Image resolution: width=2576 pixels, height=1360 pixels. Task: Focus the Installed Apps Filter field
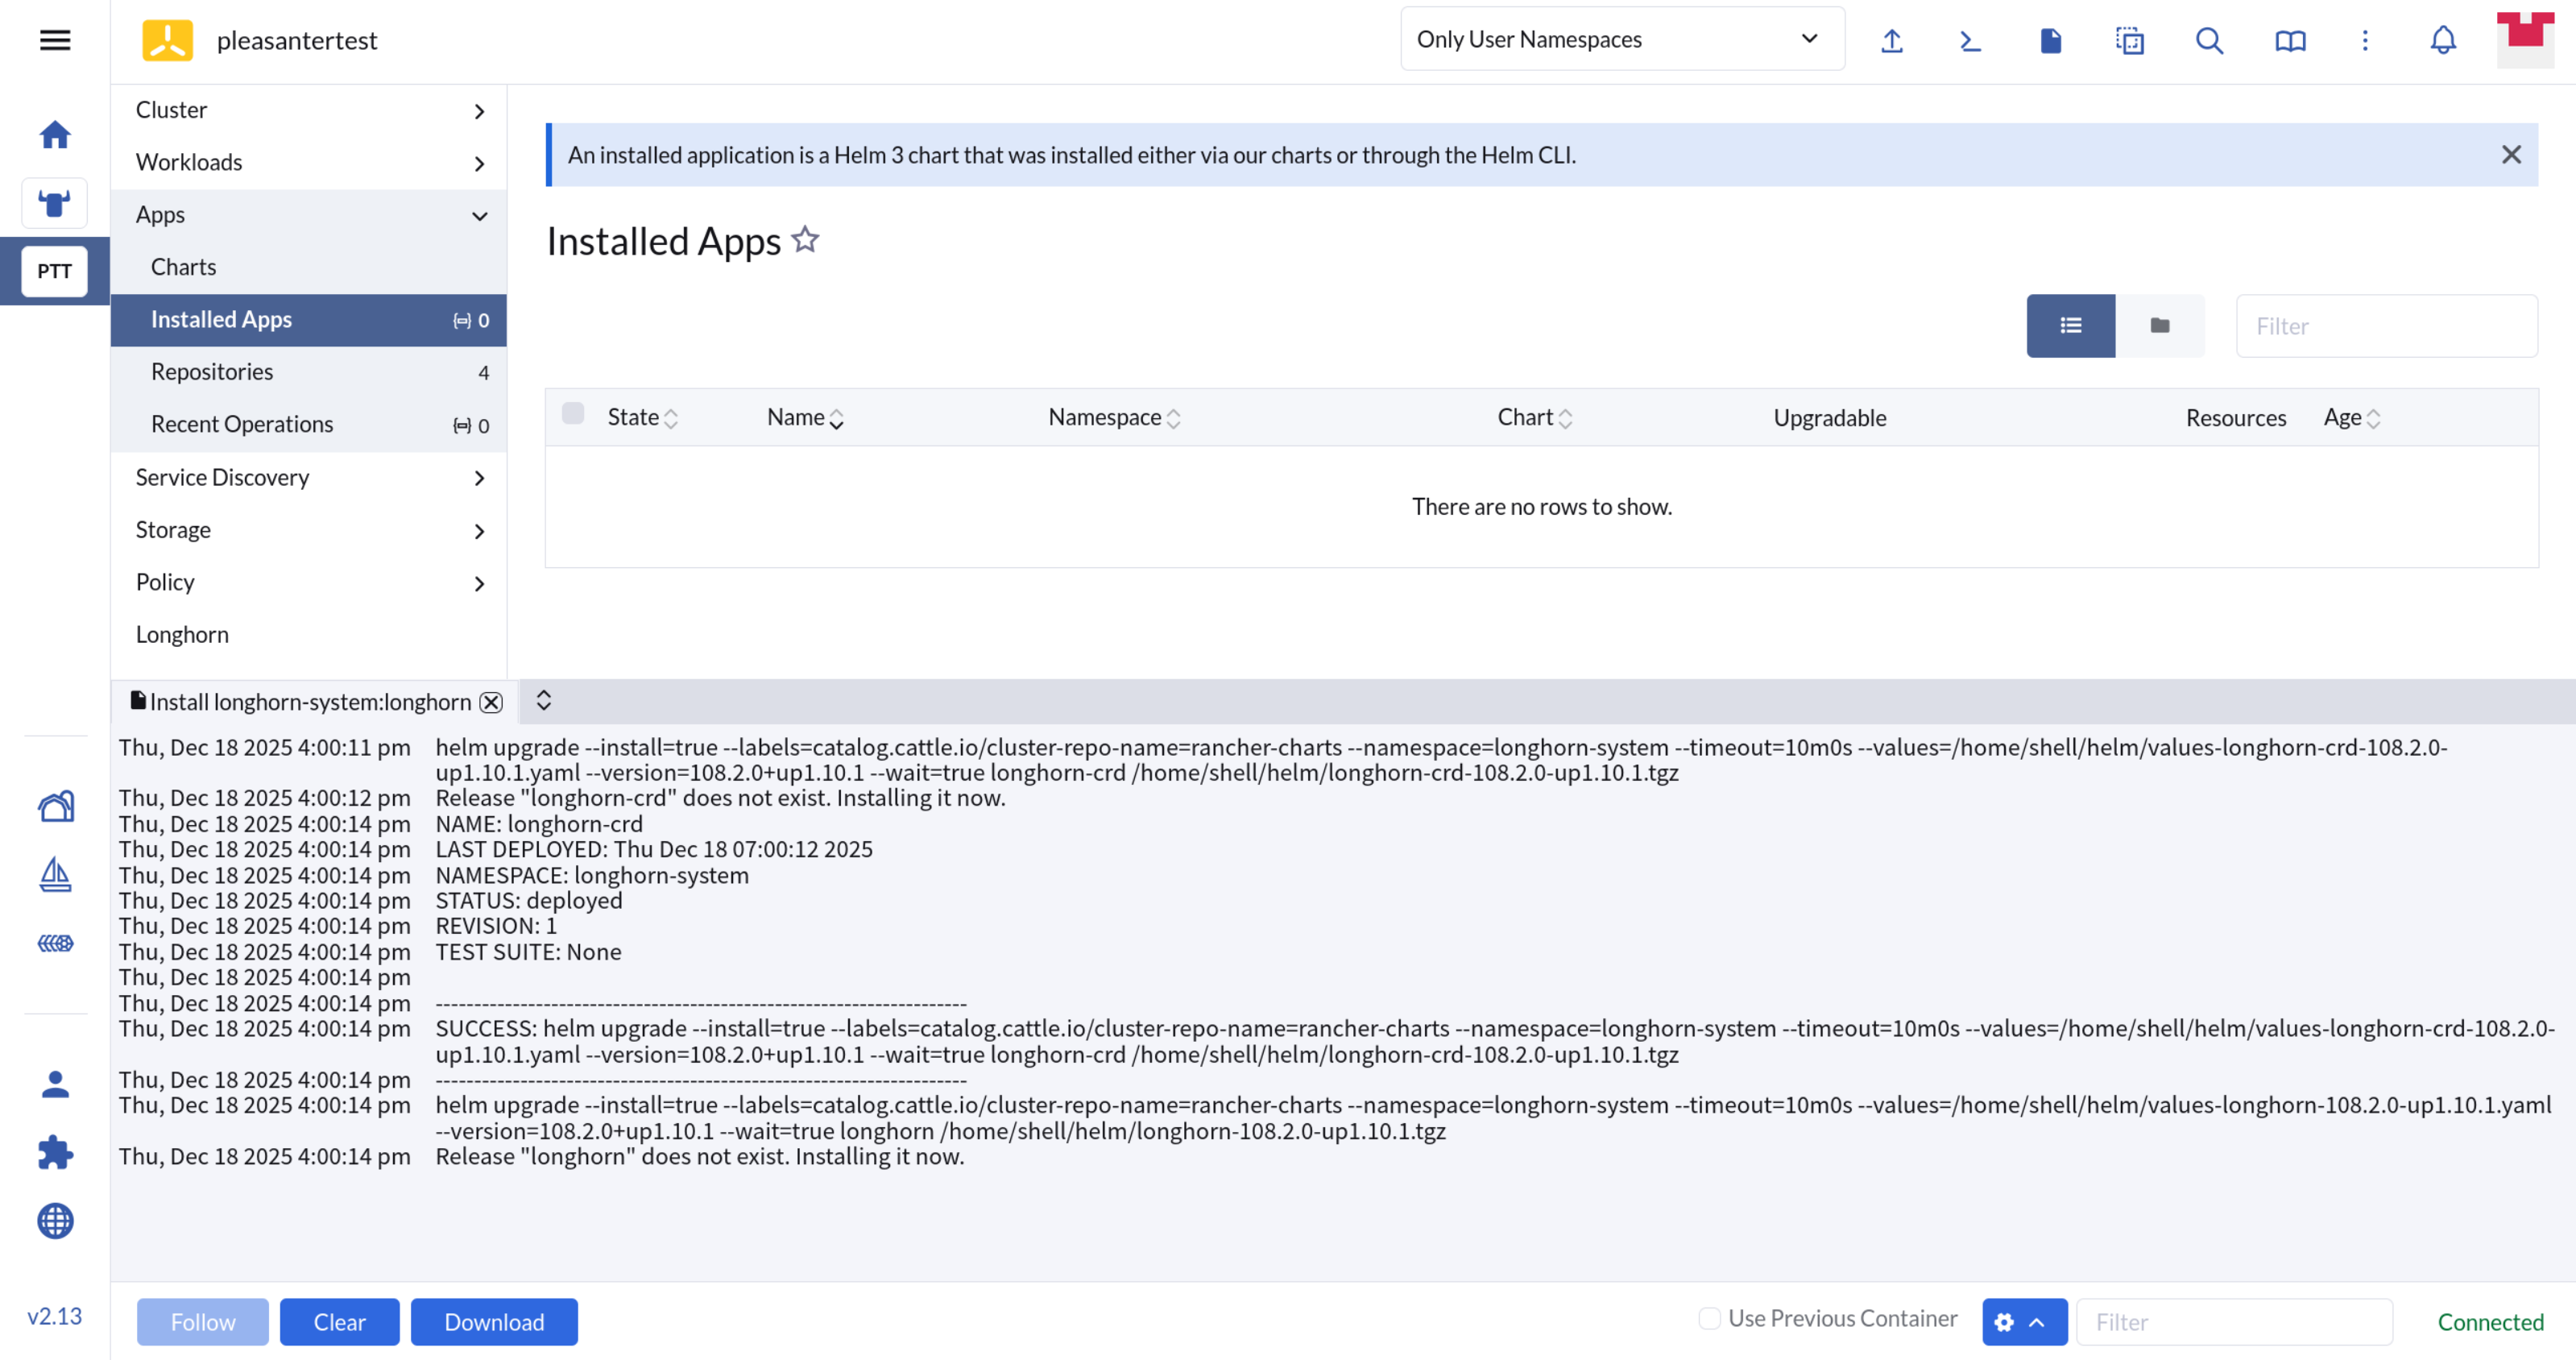2386,326
